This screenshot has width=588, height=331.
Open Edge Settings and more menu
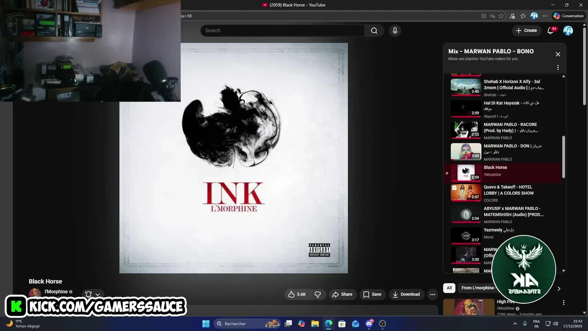pyautogui.click(x=545, y=16)
